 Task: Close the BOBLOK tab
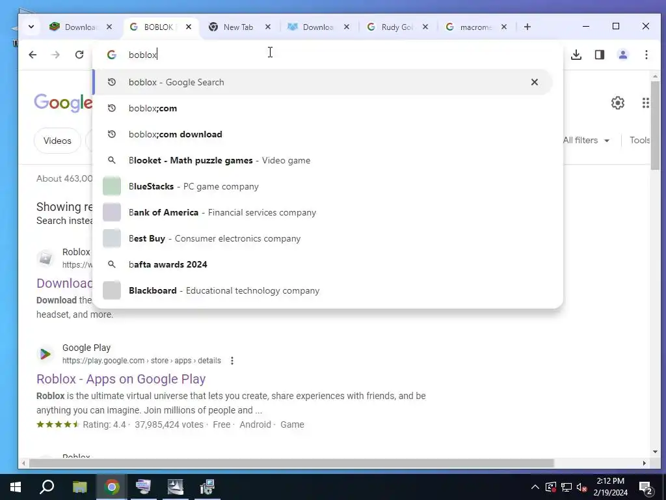pos(189,27)
